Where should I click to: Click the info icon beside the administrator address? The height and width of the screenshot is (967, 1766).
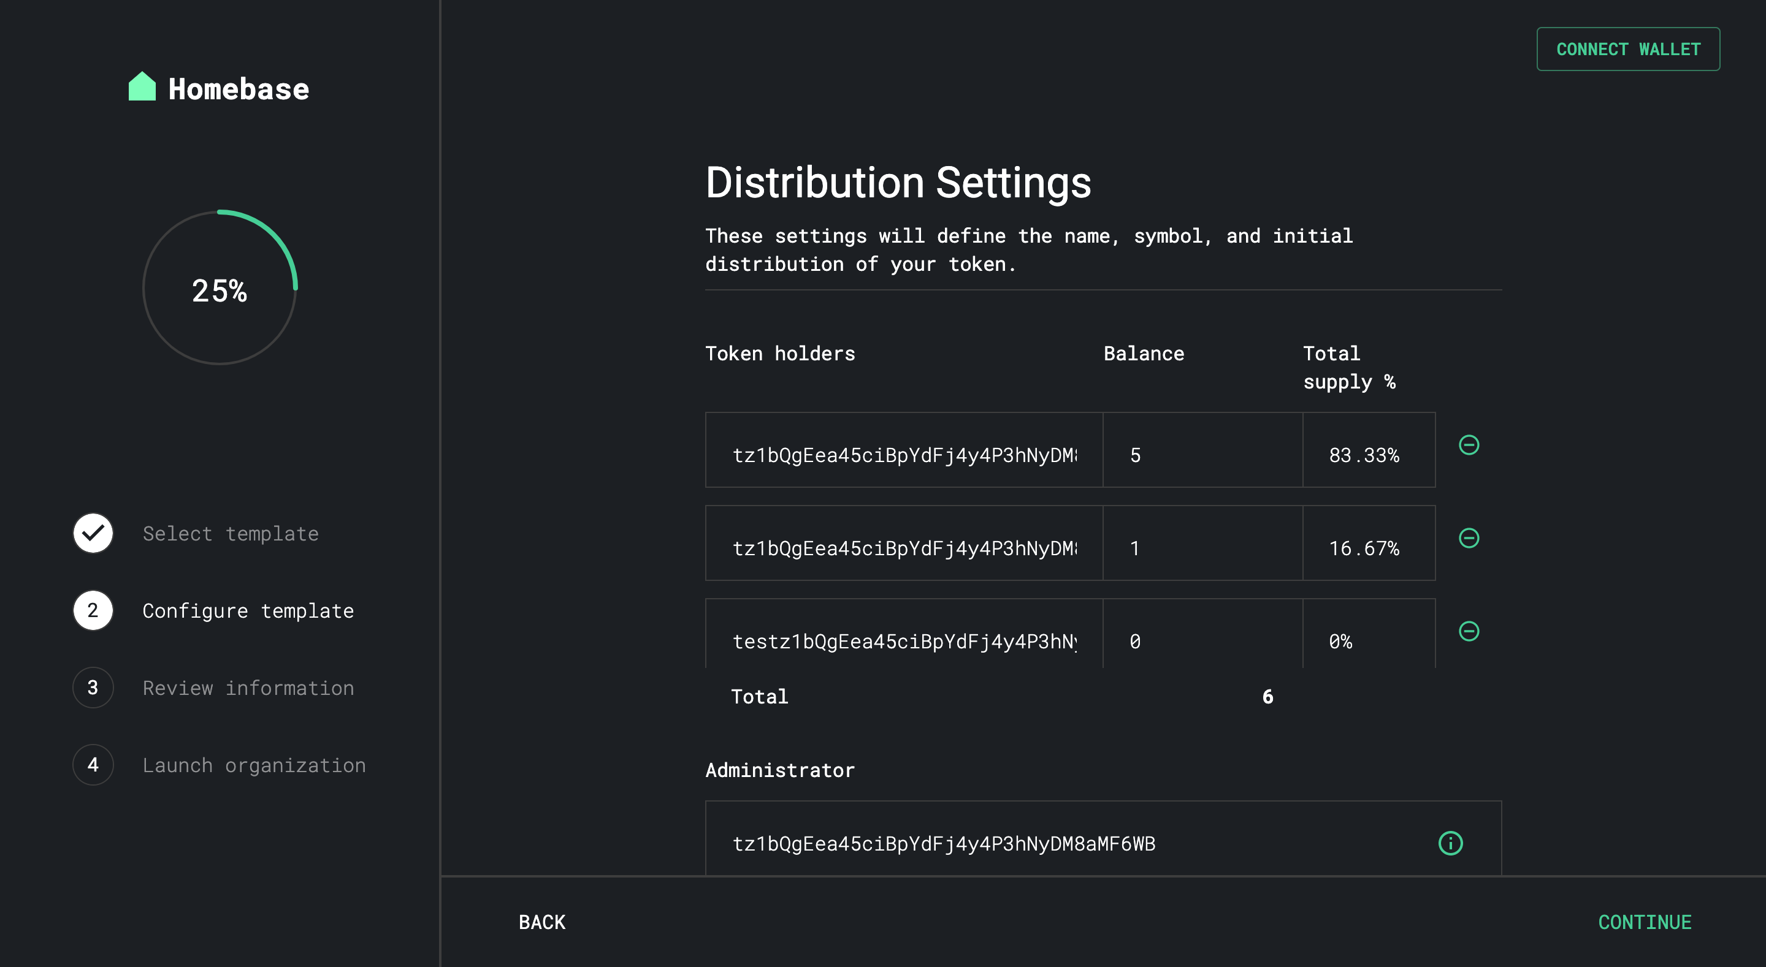[1451, 844]
